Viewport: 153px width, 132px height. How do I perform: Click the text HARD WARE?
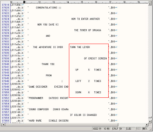(35, 121)
